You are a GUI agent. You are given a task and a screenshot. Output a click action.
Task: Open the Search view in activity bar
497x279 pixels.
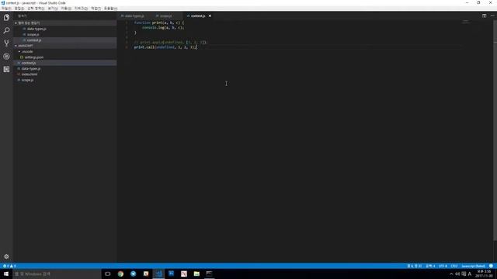pos(6,31)
